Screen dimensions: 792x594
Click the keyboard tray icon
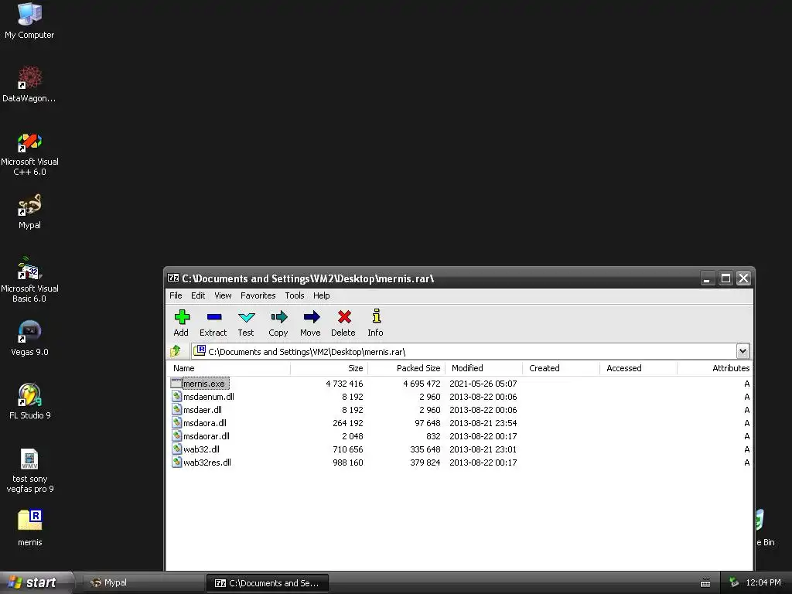tap(705, 583)
